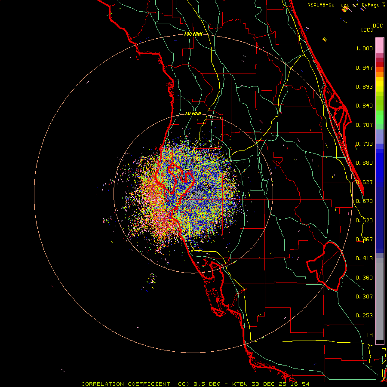The height and width of the screenshot is (387, 387).
Task: Select the 0.893 legend value
Action: (364, 86)
